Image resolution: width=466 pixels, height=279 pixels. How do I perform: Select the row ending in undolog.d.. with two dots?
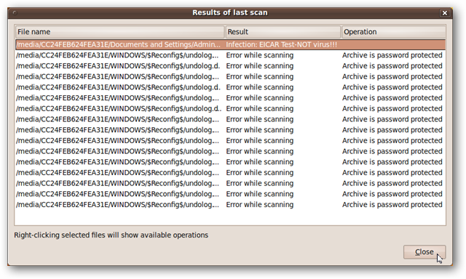pos(230,109)
